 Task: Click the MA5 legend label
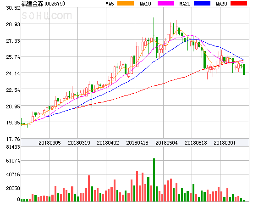tap(110, 4)
